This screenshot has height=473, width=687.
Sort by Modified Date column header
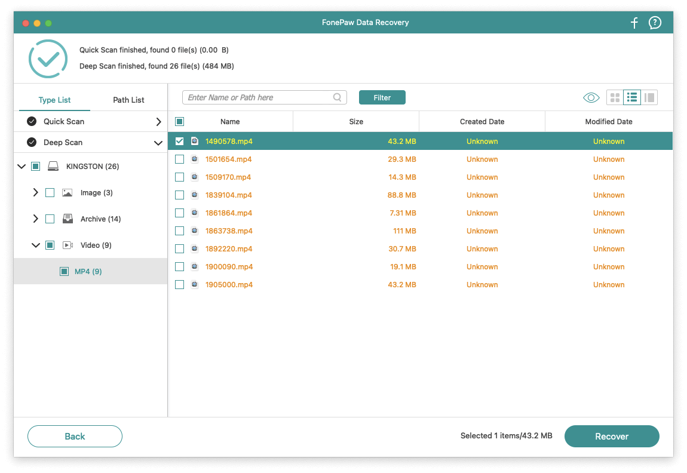pyautogui.click(x=609, y=122)
